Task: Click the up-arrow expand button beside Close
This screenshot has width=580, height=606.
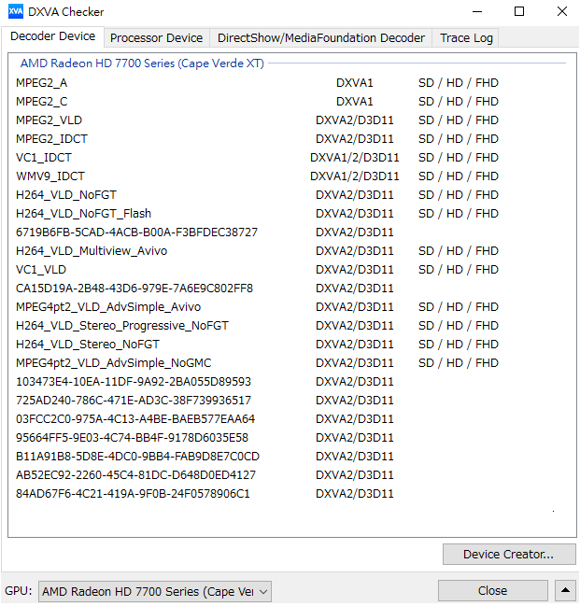Action: click(x=565, y=590)
